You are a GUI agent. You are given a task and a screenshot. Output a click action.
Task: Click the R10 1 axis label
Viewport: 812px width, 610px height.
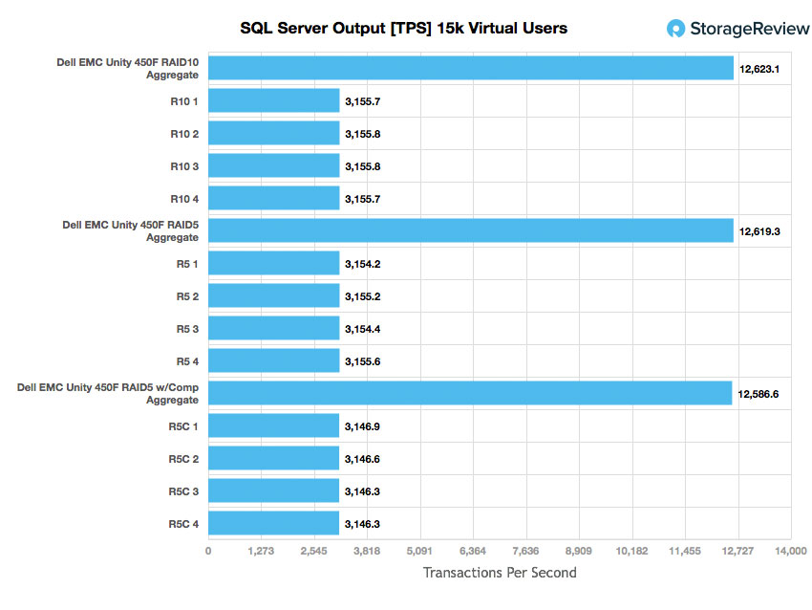tap(184, 101)
